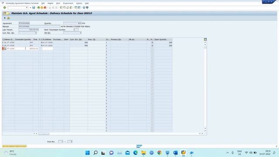
Task: Click the horizontal scrollbar thumb below the table
Action: coord(44,134)
